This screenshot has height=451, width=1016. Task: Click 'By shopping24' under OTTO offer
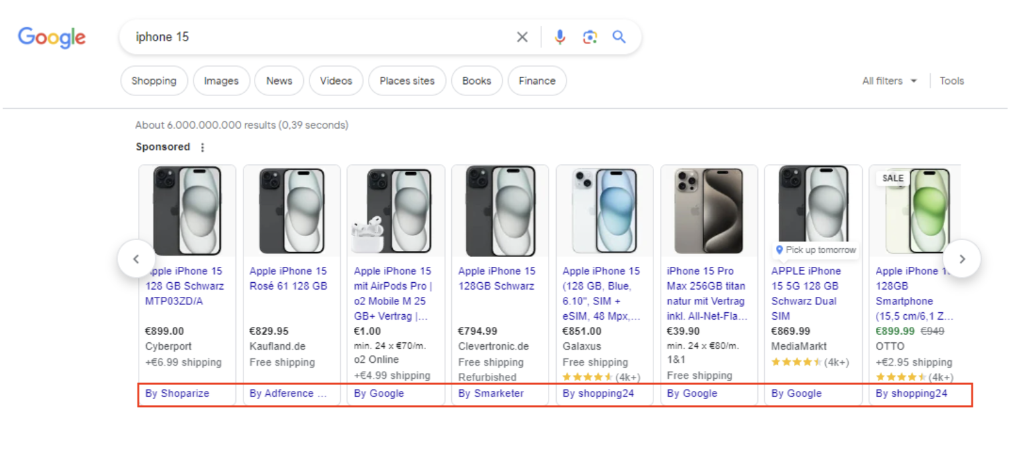tap(911, 394)
